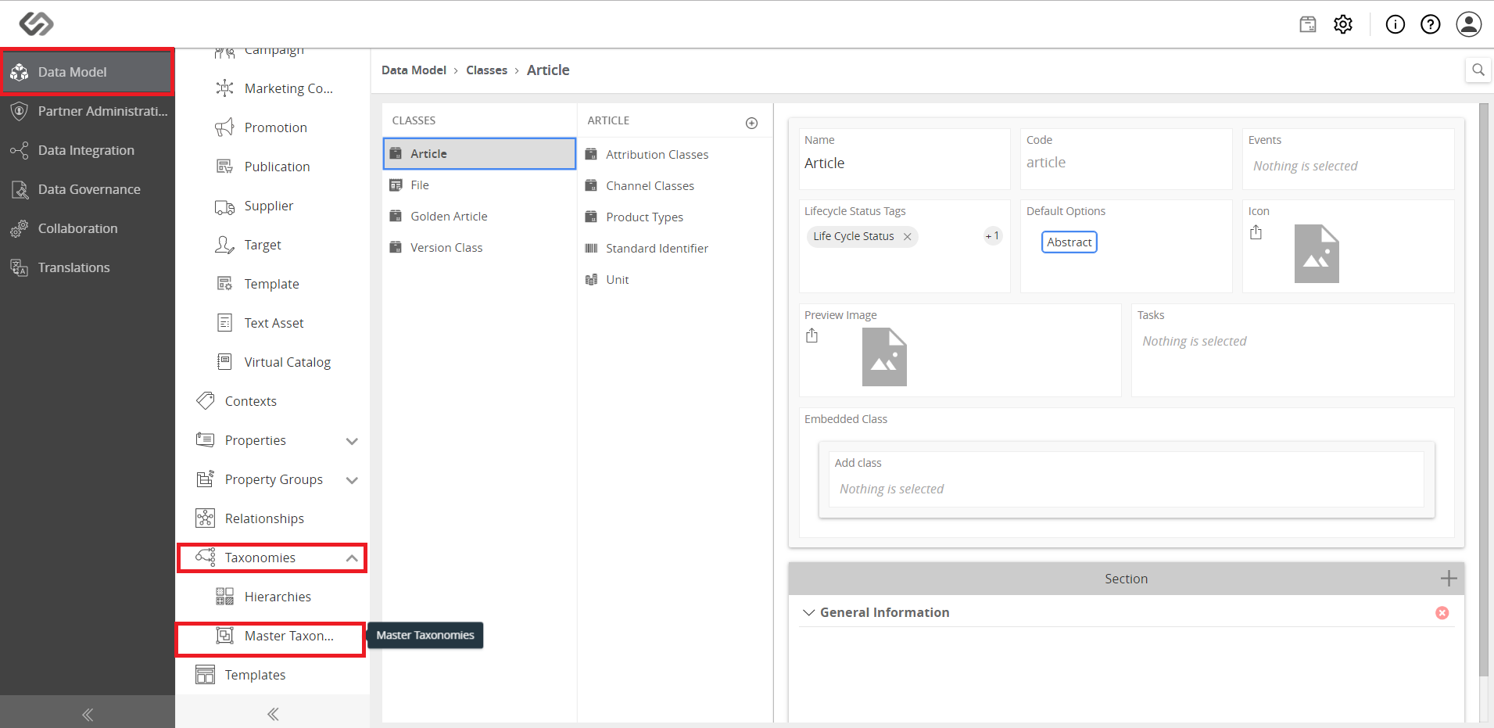This screenshot has width=1494, height=728.
Task: Delete the General Information section
Action: pos(1442,613)
